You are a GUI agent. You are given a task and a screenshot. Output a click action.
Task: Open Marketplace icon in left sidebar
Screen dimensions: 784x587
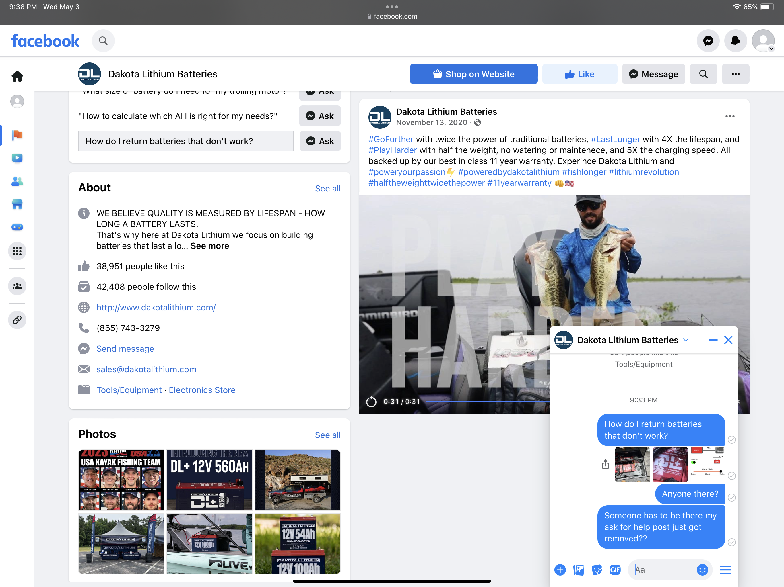click(x=17, y=204)
